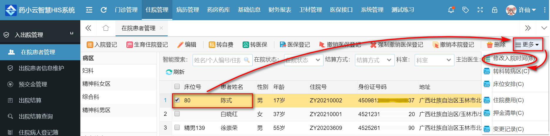Expand the 更多 dropdown menu
The image size is (550, 136).
pyautogui.click(x=527, y=45)
